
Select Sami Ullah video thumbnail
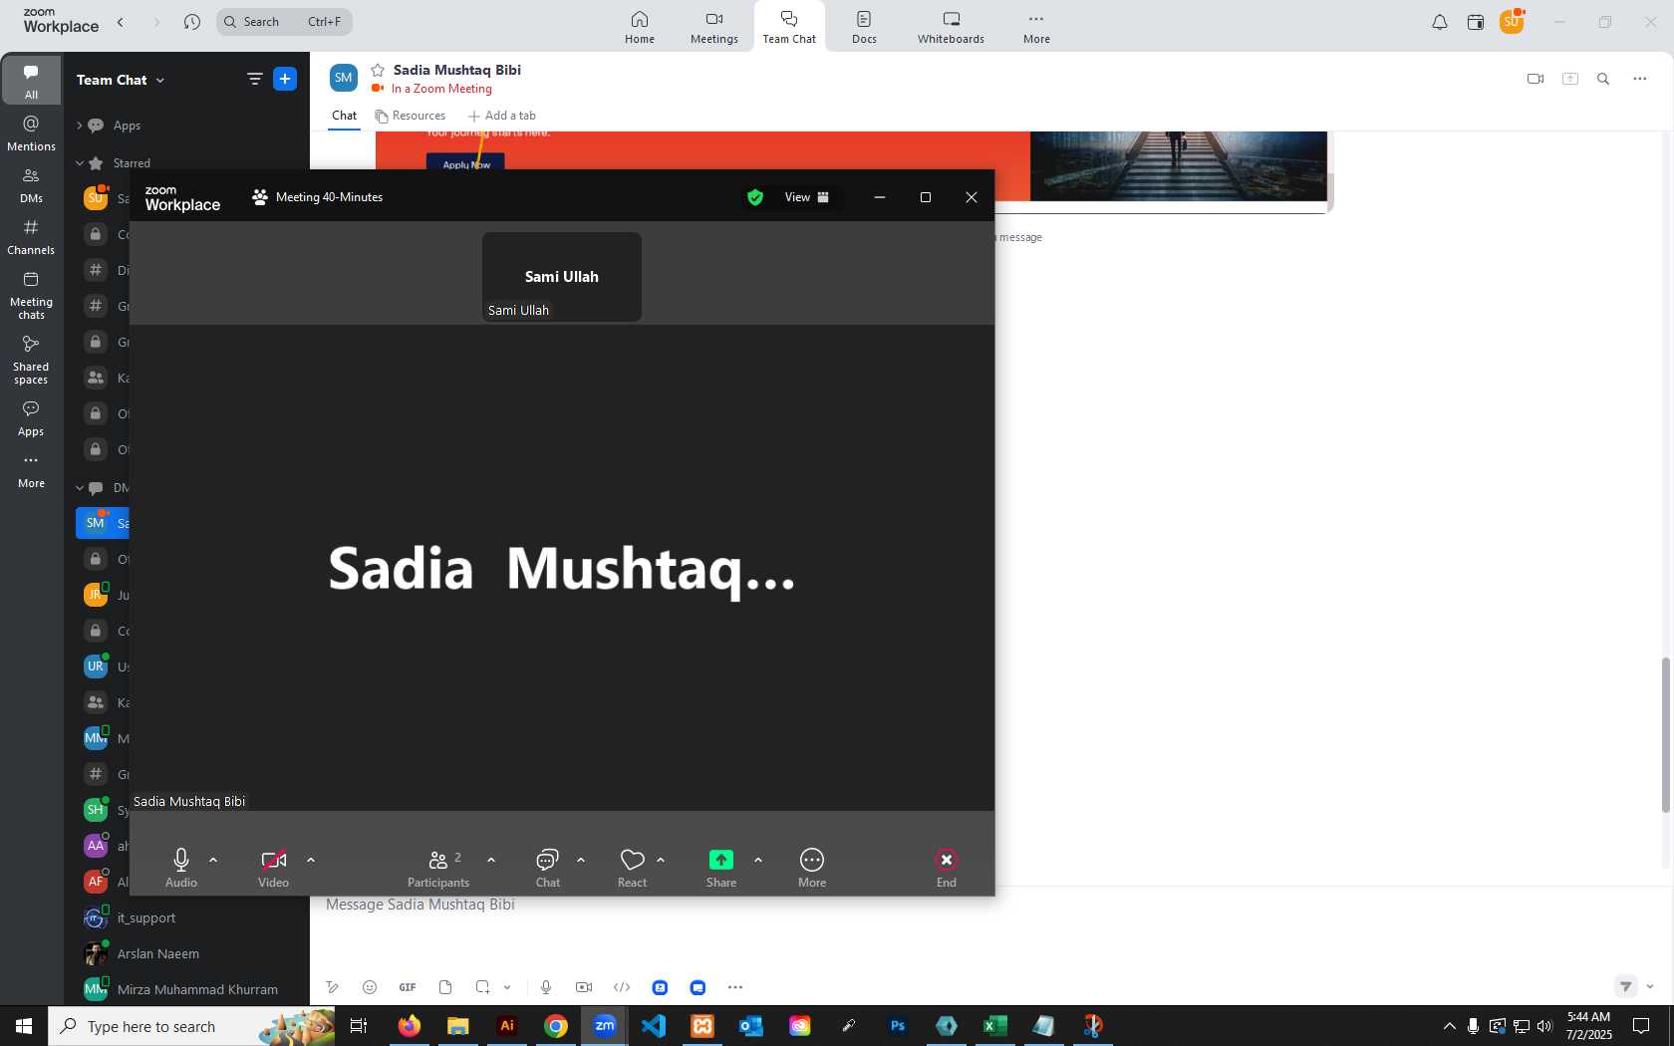click(562, 277)
